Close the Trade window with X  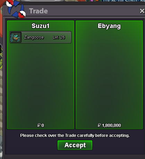click(142, 11)
